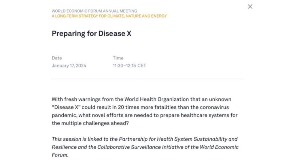Click the italic word 'Resilience'

pos(64,147)
